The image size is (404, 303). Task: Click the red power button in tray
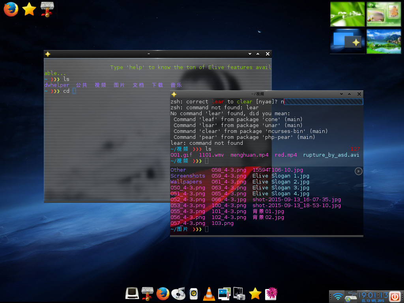pos(395,296)
